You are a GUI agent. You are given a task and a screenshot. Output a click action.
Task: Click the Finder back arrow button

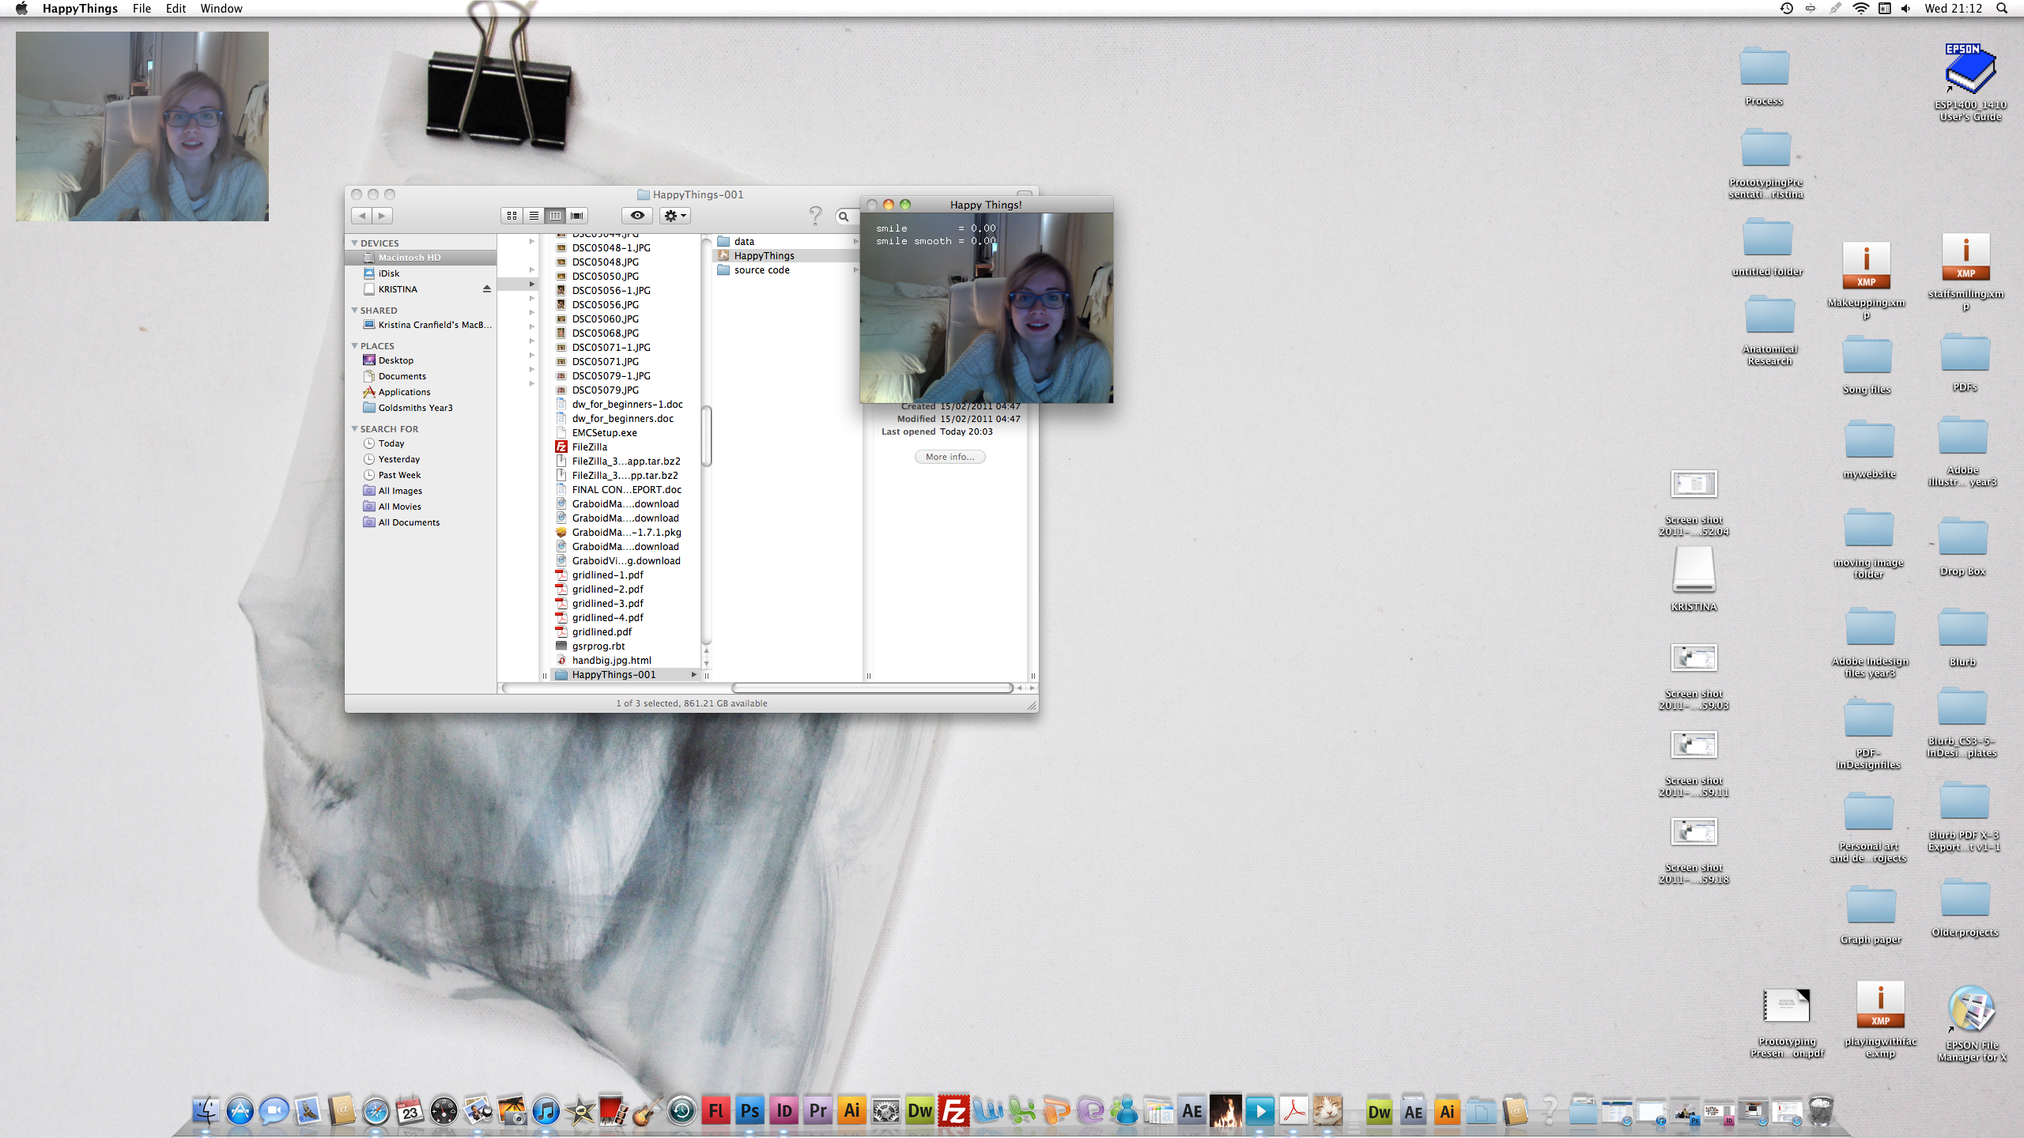pyautogui.click(x=362, y=215)
